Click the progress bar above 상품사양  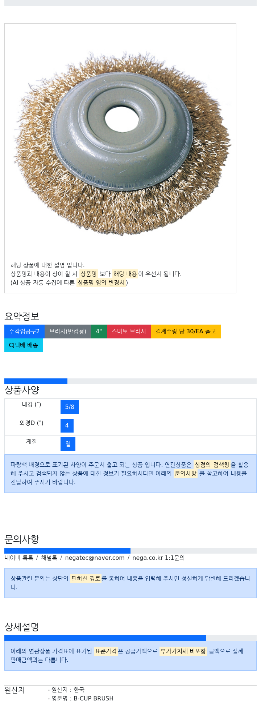coord(36,381)
